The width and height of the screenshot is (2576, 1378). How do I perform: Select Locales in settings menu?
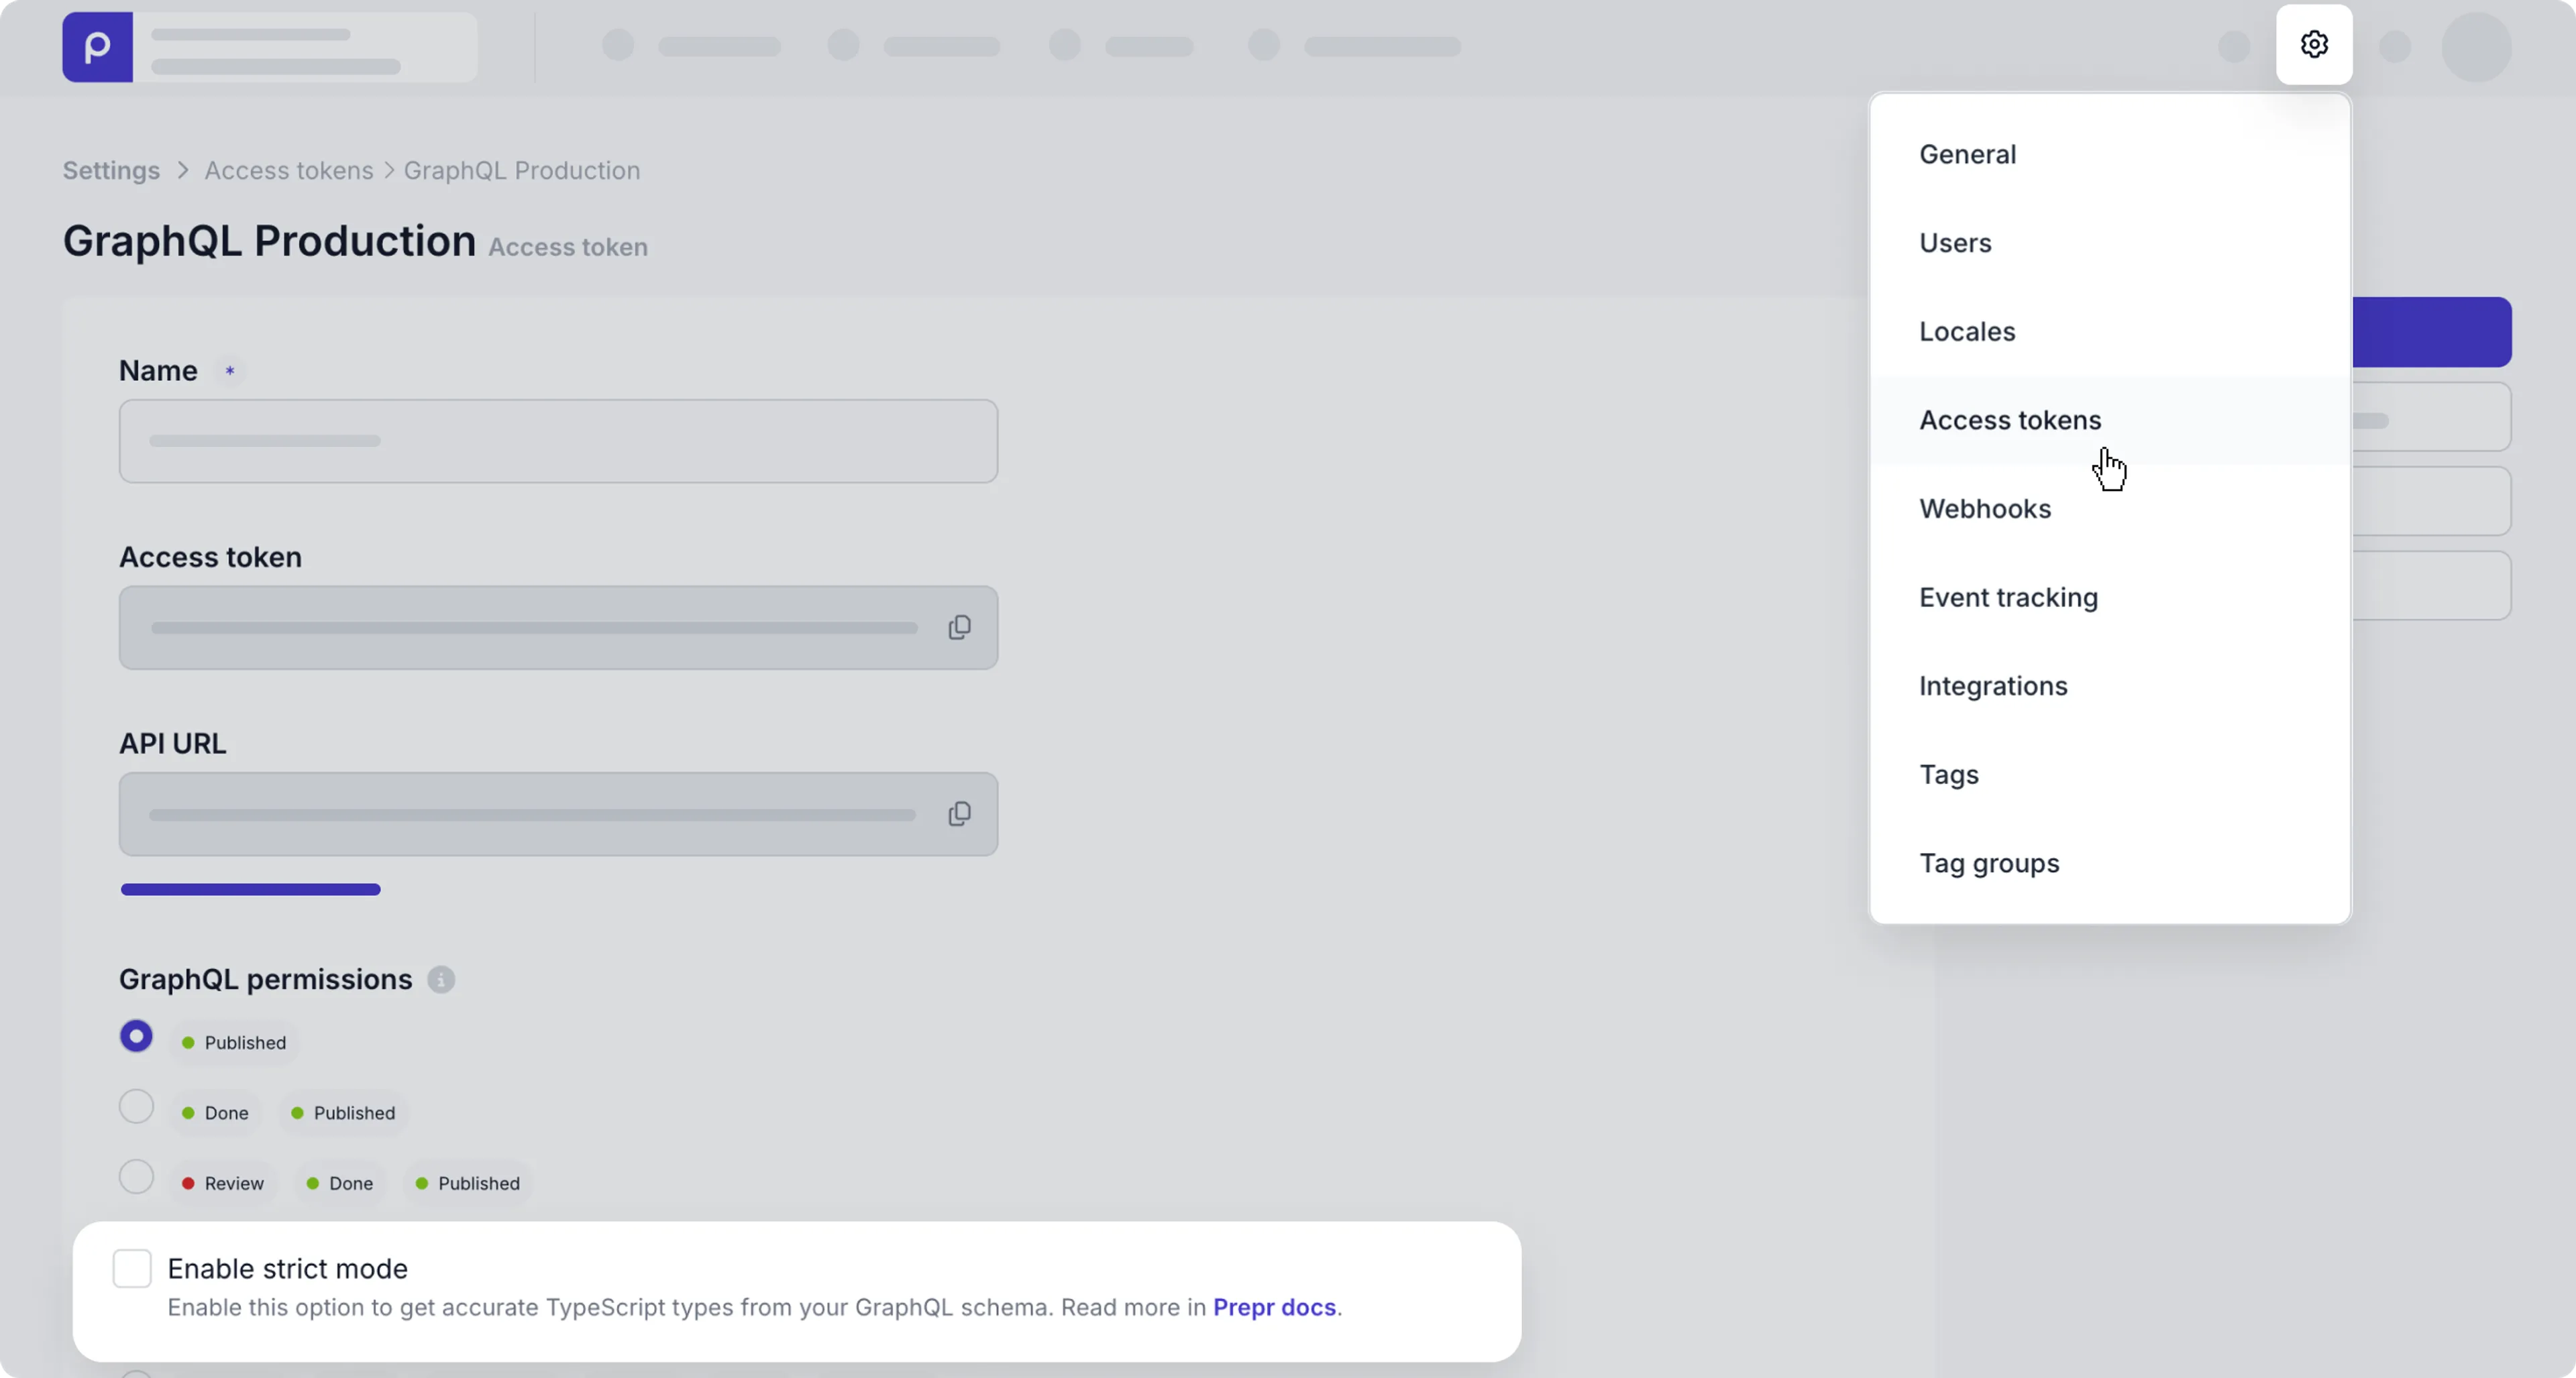coord(1966,332)
